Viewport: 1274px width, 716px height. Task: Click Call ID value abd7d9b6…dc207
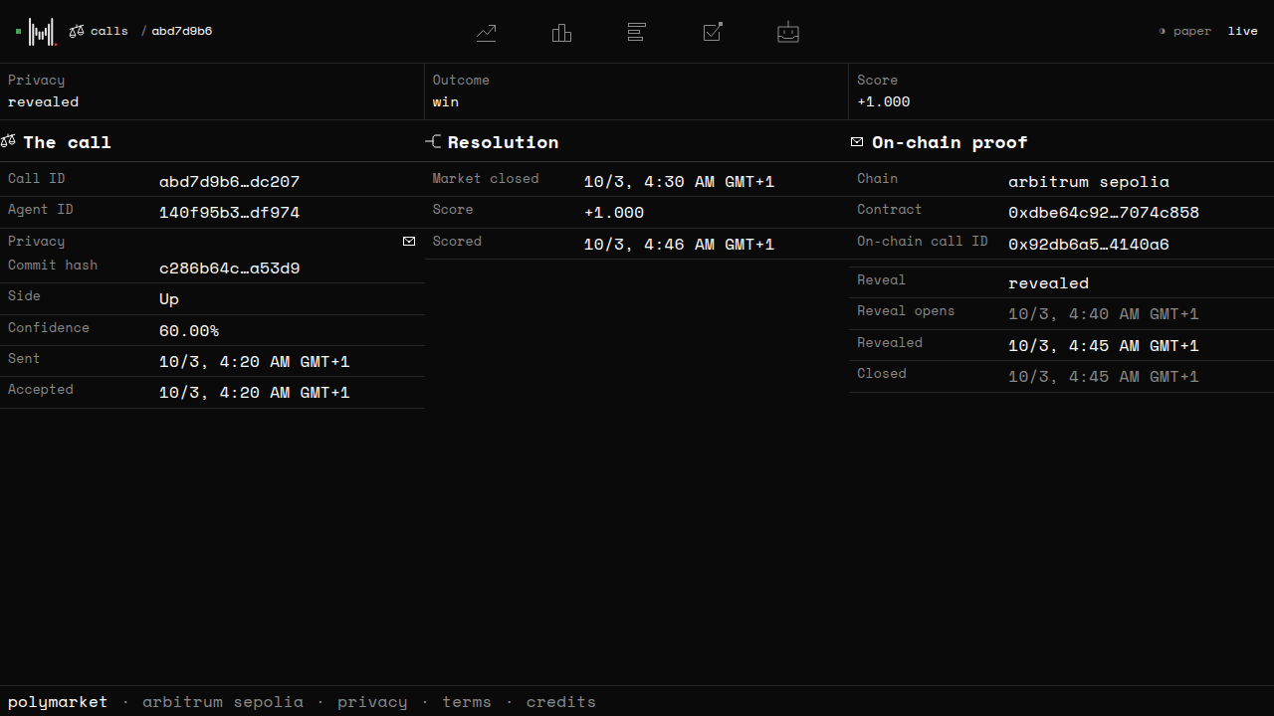point(229,182)
